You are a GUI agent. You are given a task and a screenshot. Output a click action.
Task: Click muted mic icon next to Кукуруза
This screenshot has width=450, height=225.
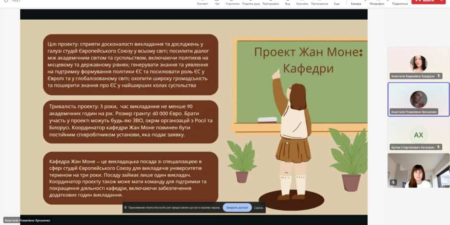coord(439,76)
